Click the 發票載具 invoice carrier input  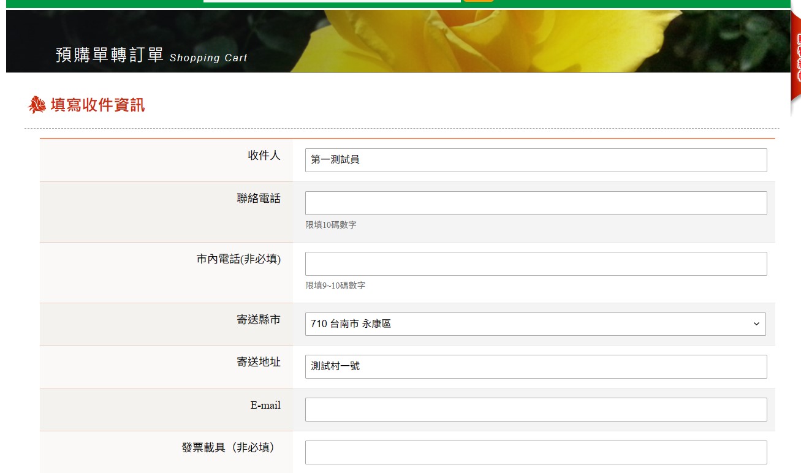point(536,452)
